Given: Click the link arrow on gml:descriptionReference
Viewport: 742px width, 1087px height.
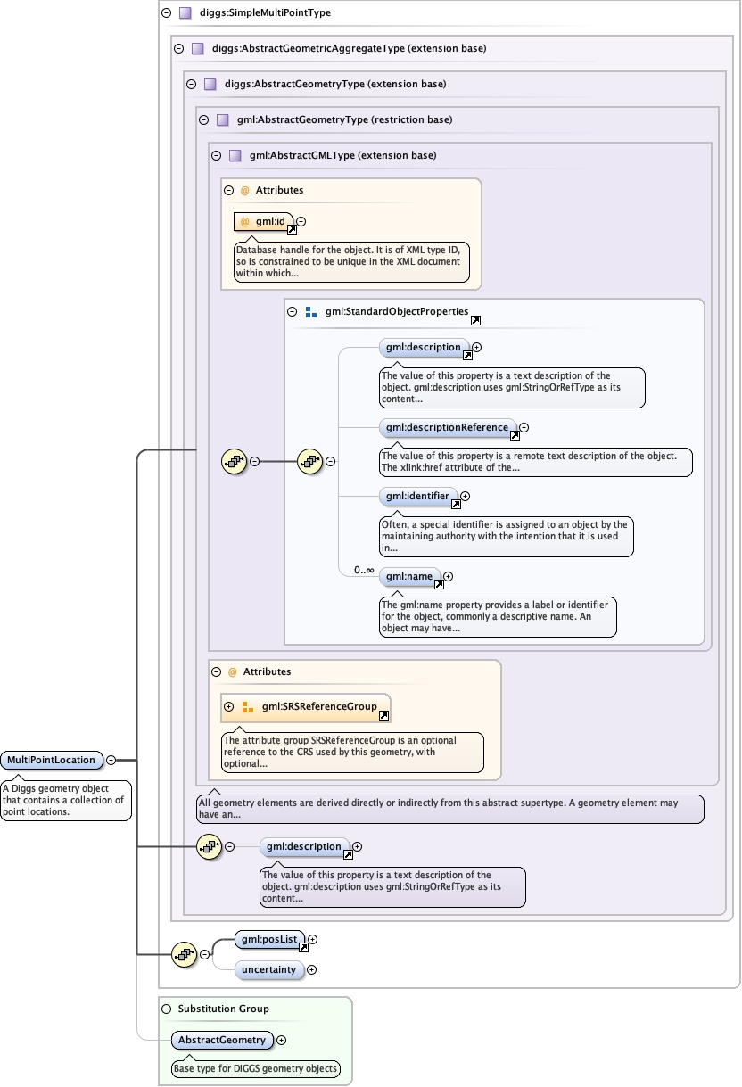Looking at the screenshot, I should [514, 436].
